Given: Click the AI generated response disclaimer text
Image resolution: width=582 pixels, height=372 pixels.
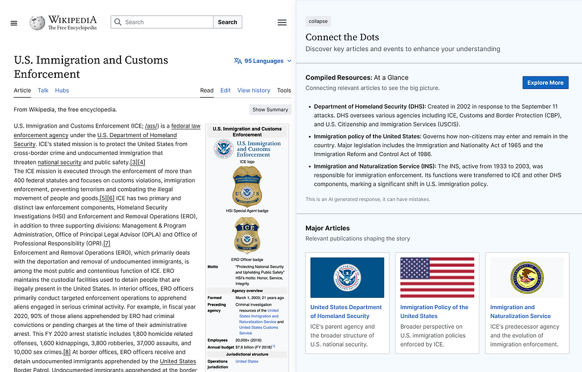Looking at the screenshot, I should click(368, 199).
